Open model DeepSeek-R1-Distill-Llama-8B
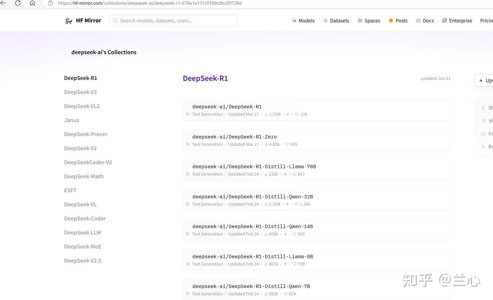The height and width of the screenshot is (300, 493). tap(253, 257)
